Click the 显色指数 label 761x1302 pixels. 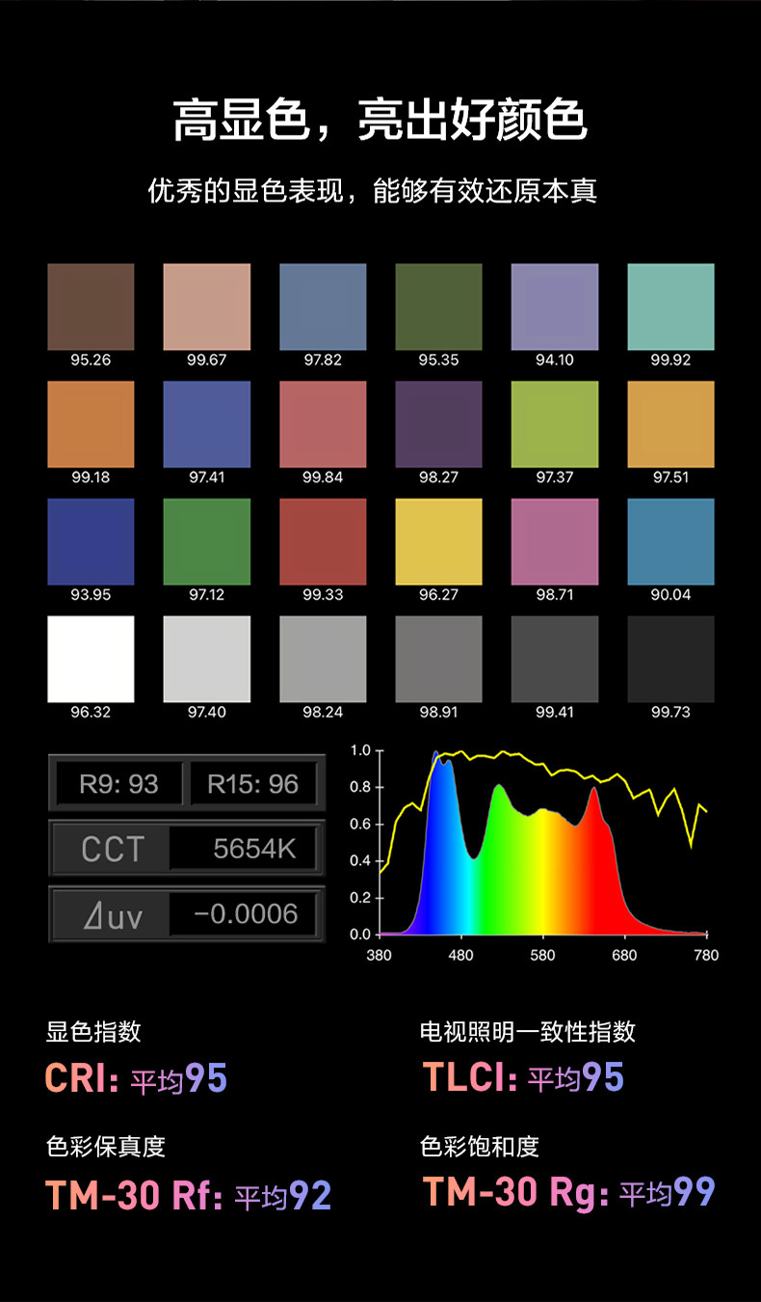[x=93, y=1031]
